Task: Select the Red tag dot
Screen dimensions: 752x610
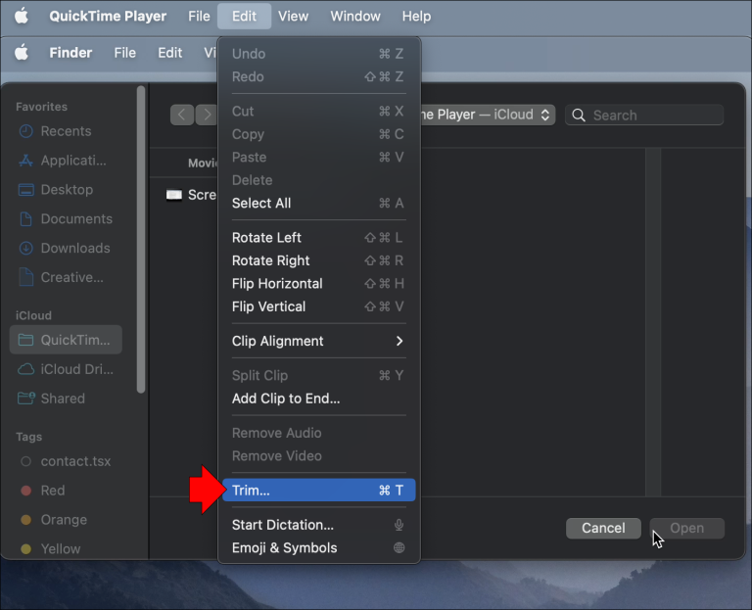Action: pyautogui.click(x=26, y=491)
